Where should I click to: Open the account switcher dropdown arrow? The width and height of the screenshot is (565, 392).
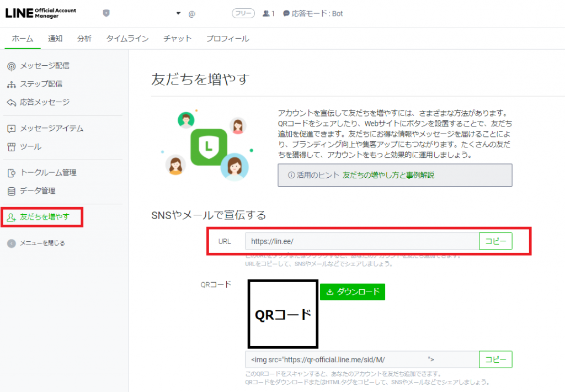178,13
